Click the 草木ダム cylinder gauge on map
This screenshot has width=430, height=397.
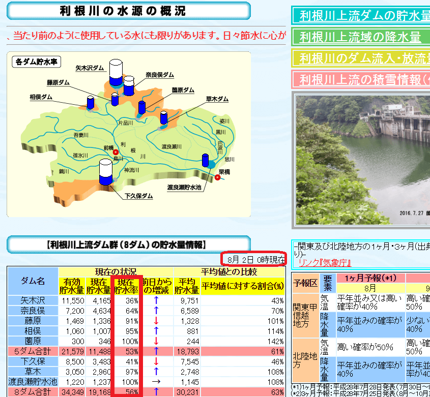click(x=164, y=118)
